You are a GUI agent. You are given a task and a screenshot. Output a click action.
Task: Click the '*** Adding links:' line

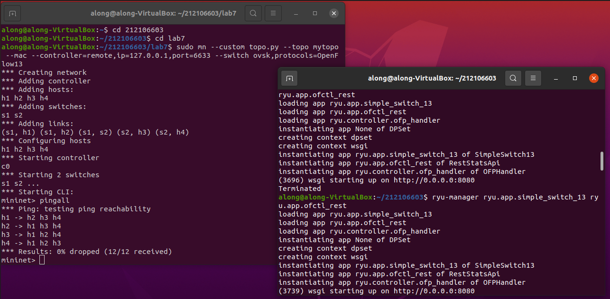(x=37, y=124)
